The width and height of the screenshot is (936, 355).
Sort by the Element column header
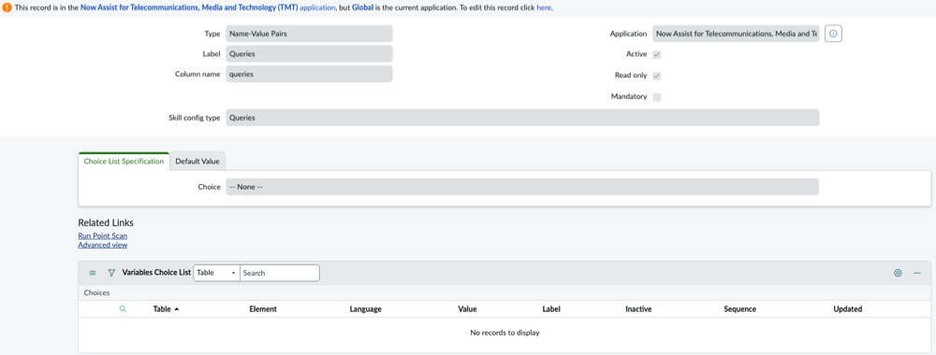263,309
